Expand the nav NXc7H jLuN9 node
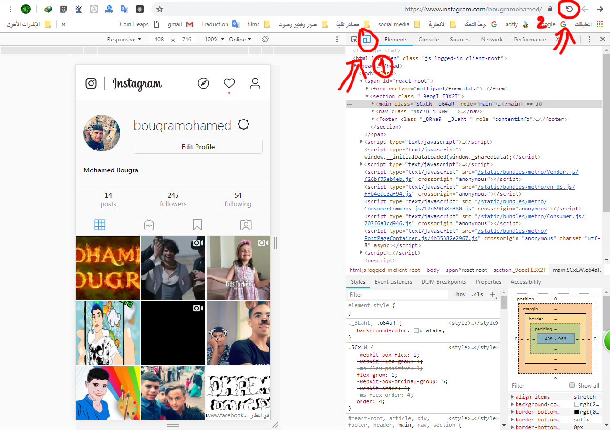Screen dimensions: 610x430 click(373, 111)
